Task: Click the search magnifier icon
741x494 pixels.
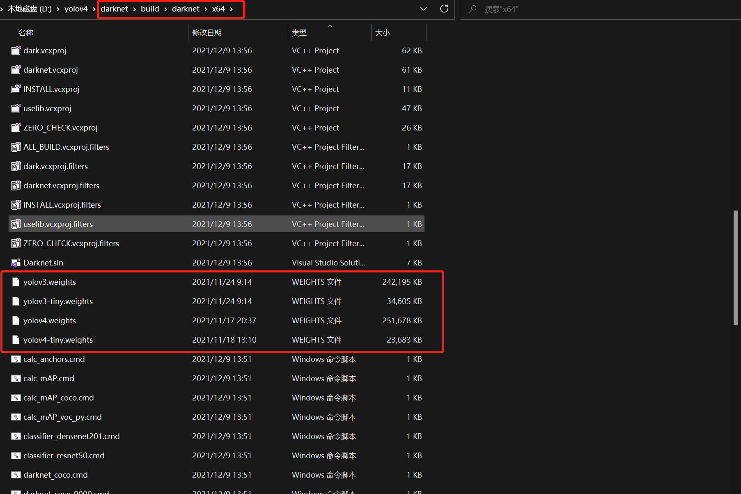Action: [x=472, y=9]
